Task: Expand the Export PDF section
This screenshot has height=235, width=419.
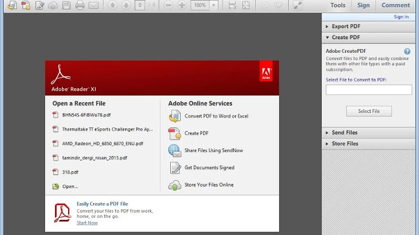Action: pos(368,27)
